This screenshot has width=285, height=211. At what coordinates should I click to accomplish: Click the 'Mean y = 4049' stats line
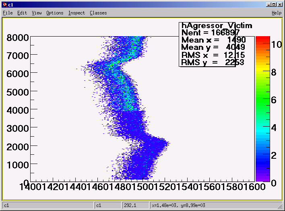213,47
